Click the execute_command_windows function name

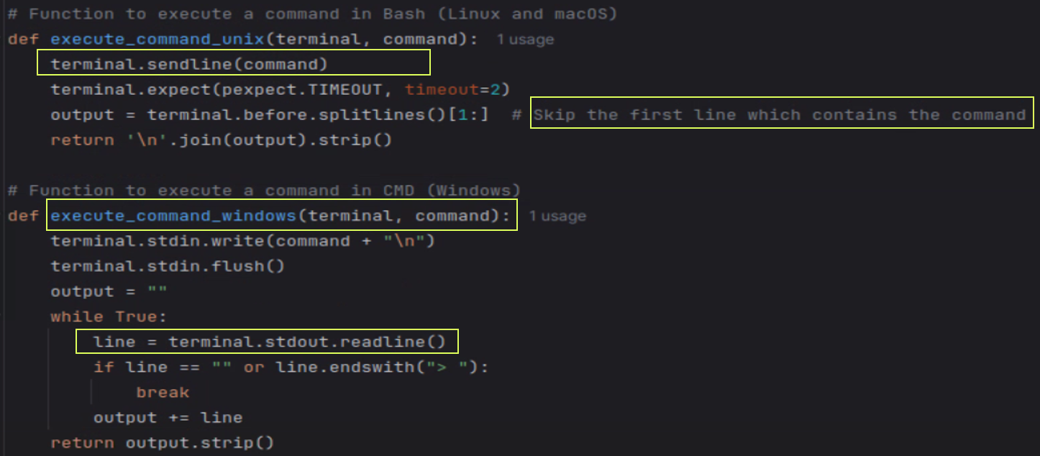tap(173, 216)
